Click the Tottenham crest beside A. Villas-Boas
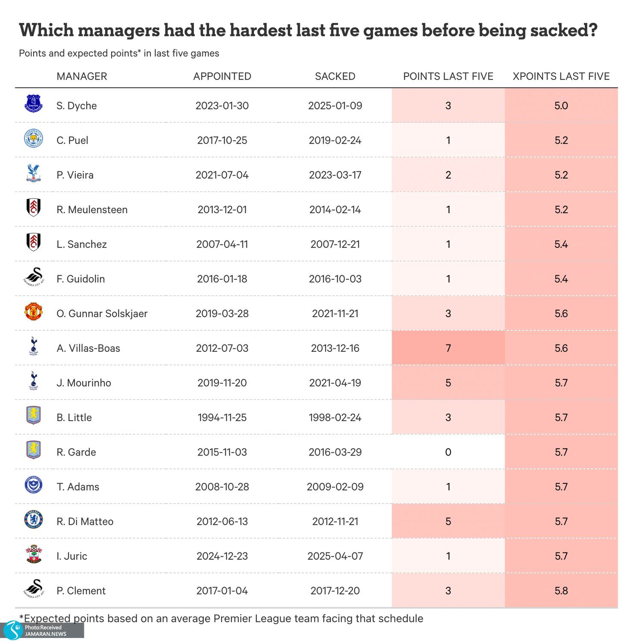The height and width of the screenshot is (641, 633). (33, 346)
